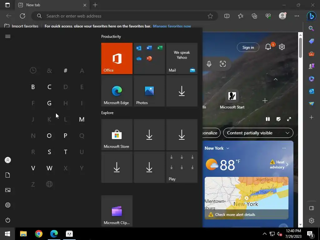
Task: Expand the New York location dropdown
Action: (x=228, y=148)
